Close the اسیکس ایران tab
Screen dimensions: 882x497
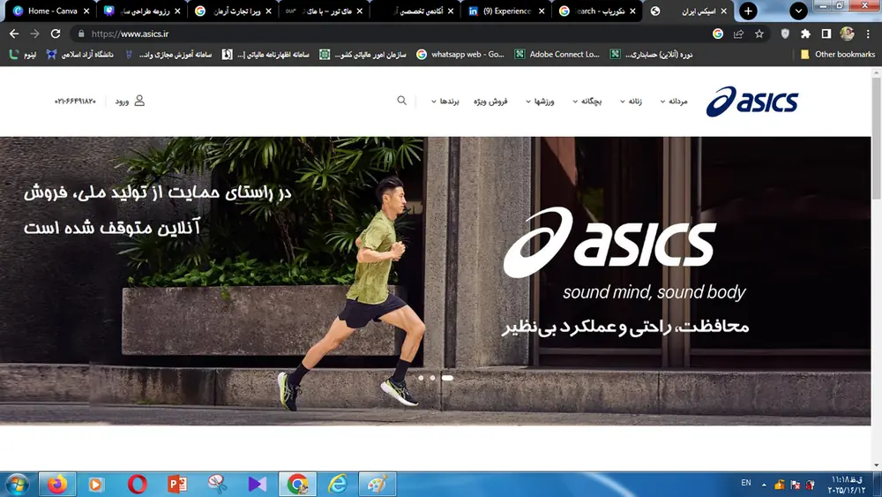(x=723, y=11)
